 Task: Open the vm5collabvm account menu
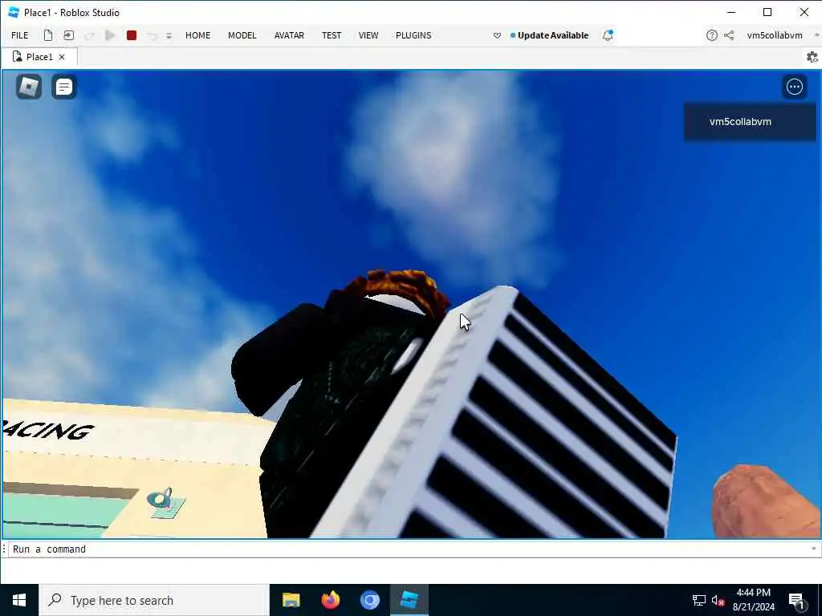pos(775,35)
